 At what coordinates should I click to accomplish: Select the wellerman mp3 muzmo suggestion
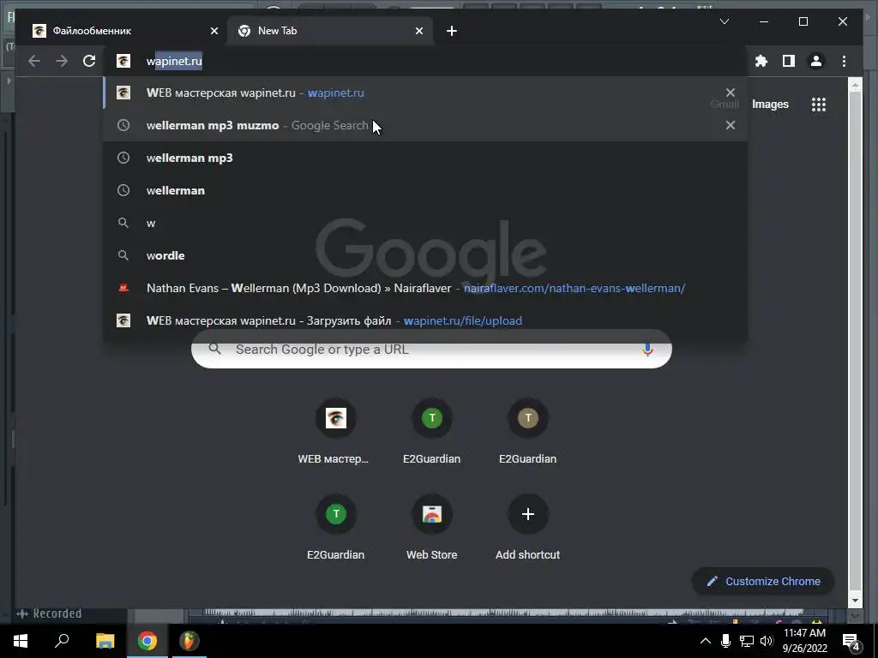coord(425,125)
